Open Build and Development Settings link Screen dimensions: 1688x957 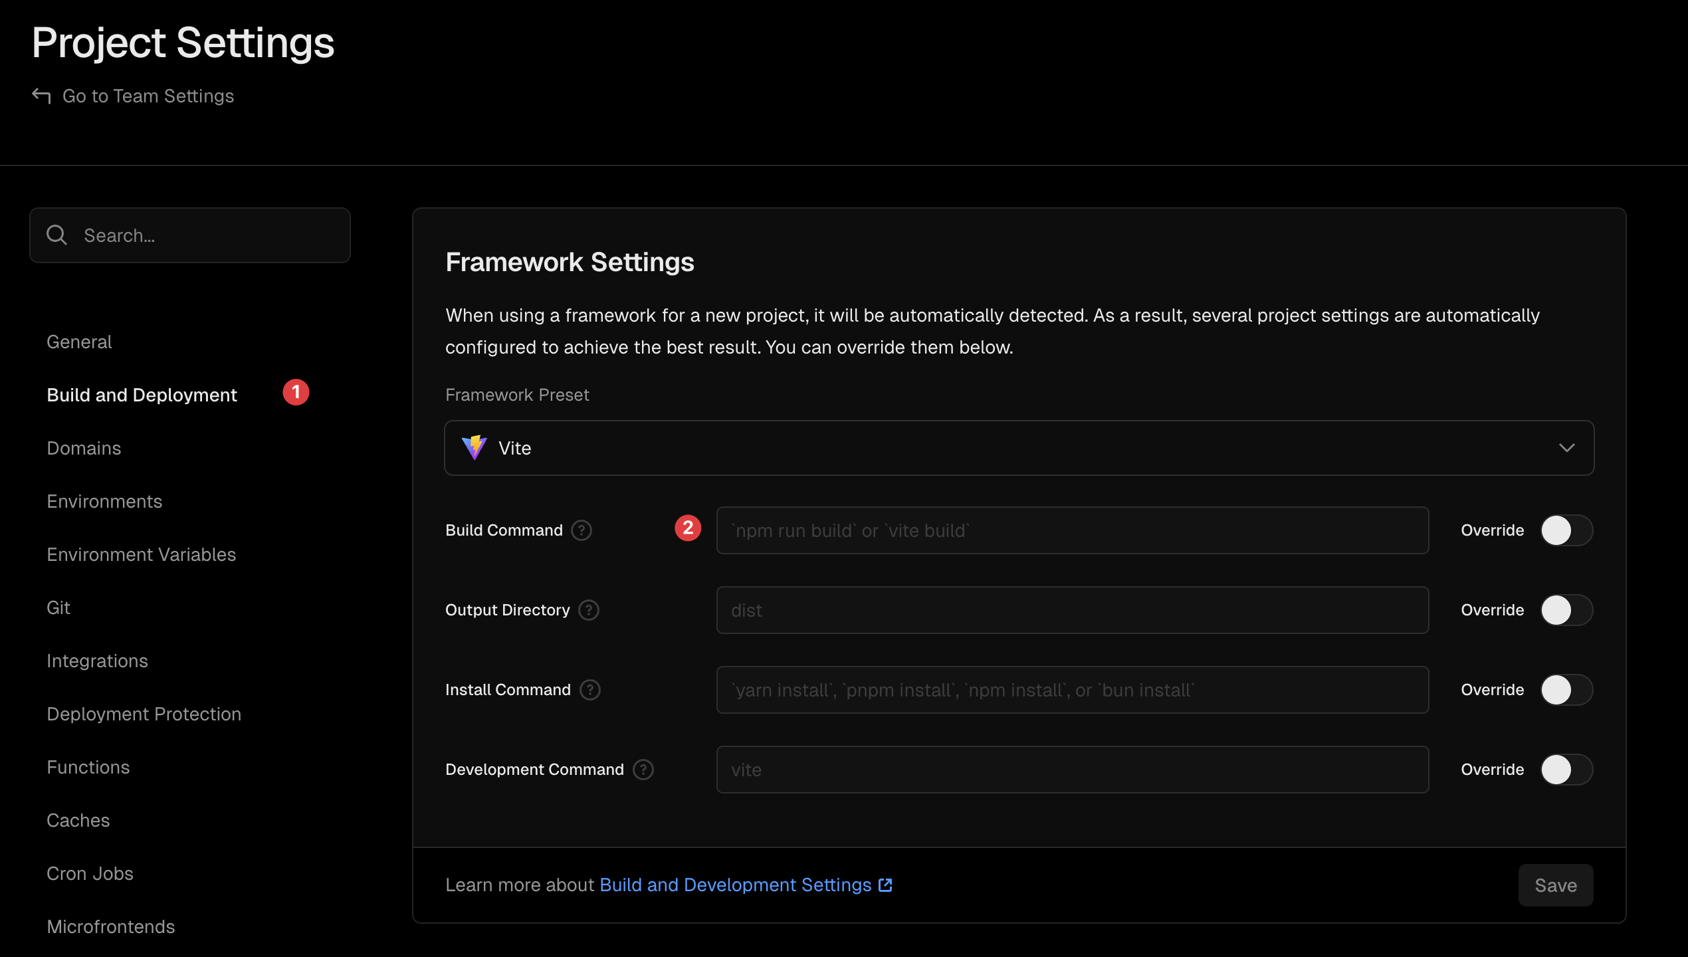(735, 885)
